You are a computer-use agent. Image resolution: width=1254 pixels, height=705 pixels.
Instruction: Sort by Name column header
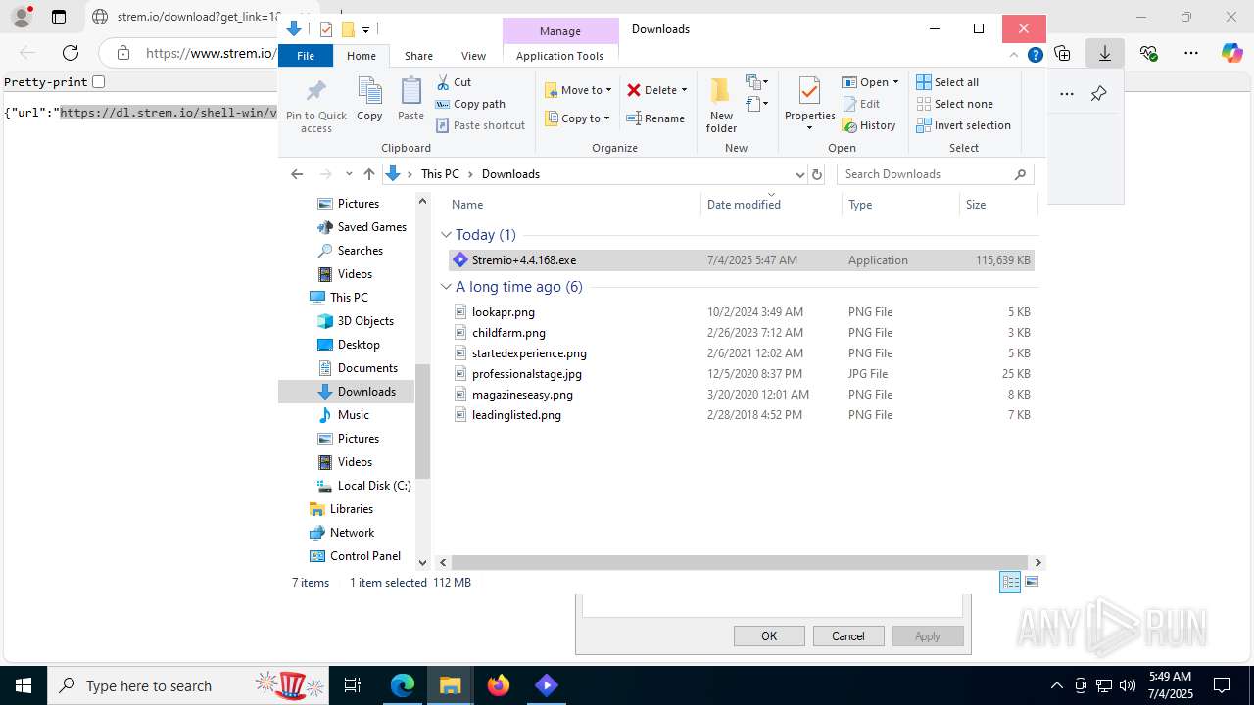point(574,205)
